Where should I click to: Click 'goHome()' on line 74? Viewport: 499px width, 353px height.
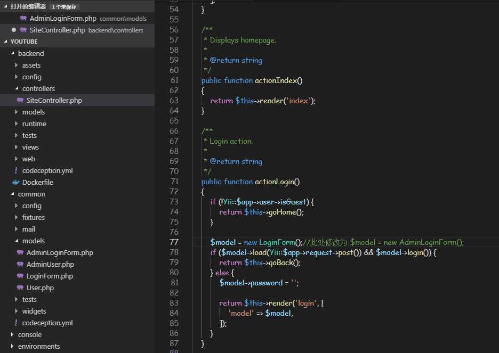pos(286,212)
